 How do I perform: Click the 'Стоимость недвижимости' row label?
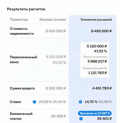22,31
